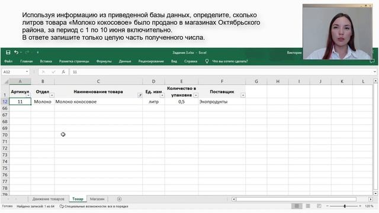Switch to Page Break Preview icon

pyautogui.click(x=319, y=206)
